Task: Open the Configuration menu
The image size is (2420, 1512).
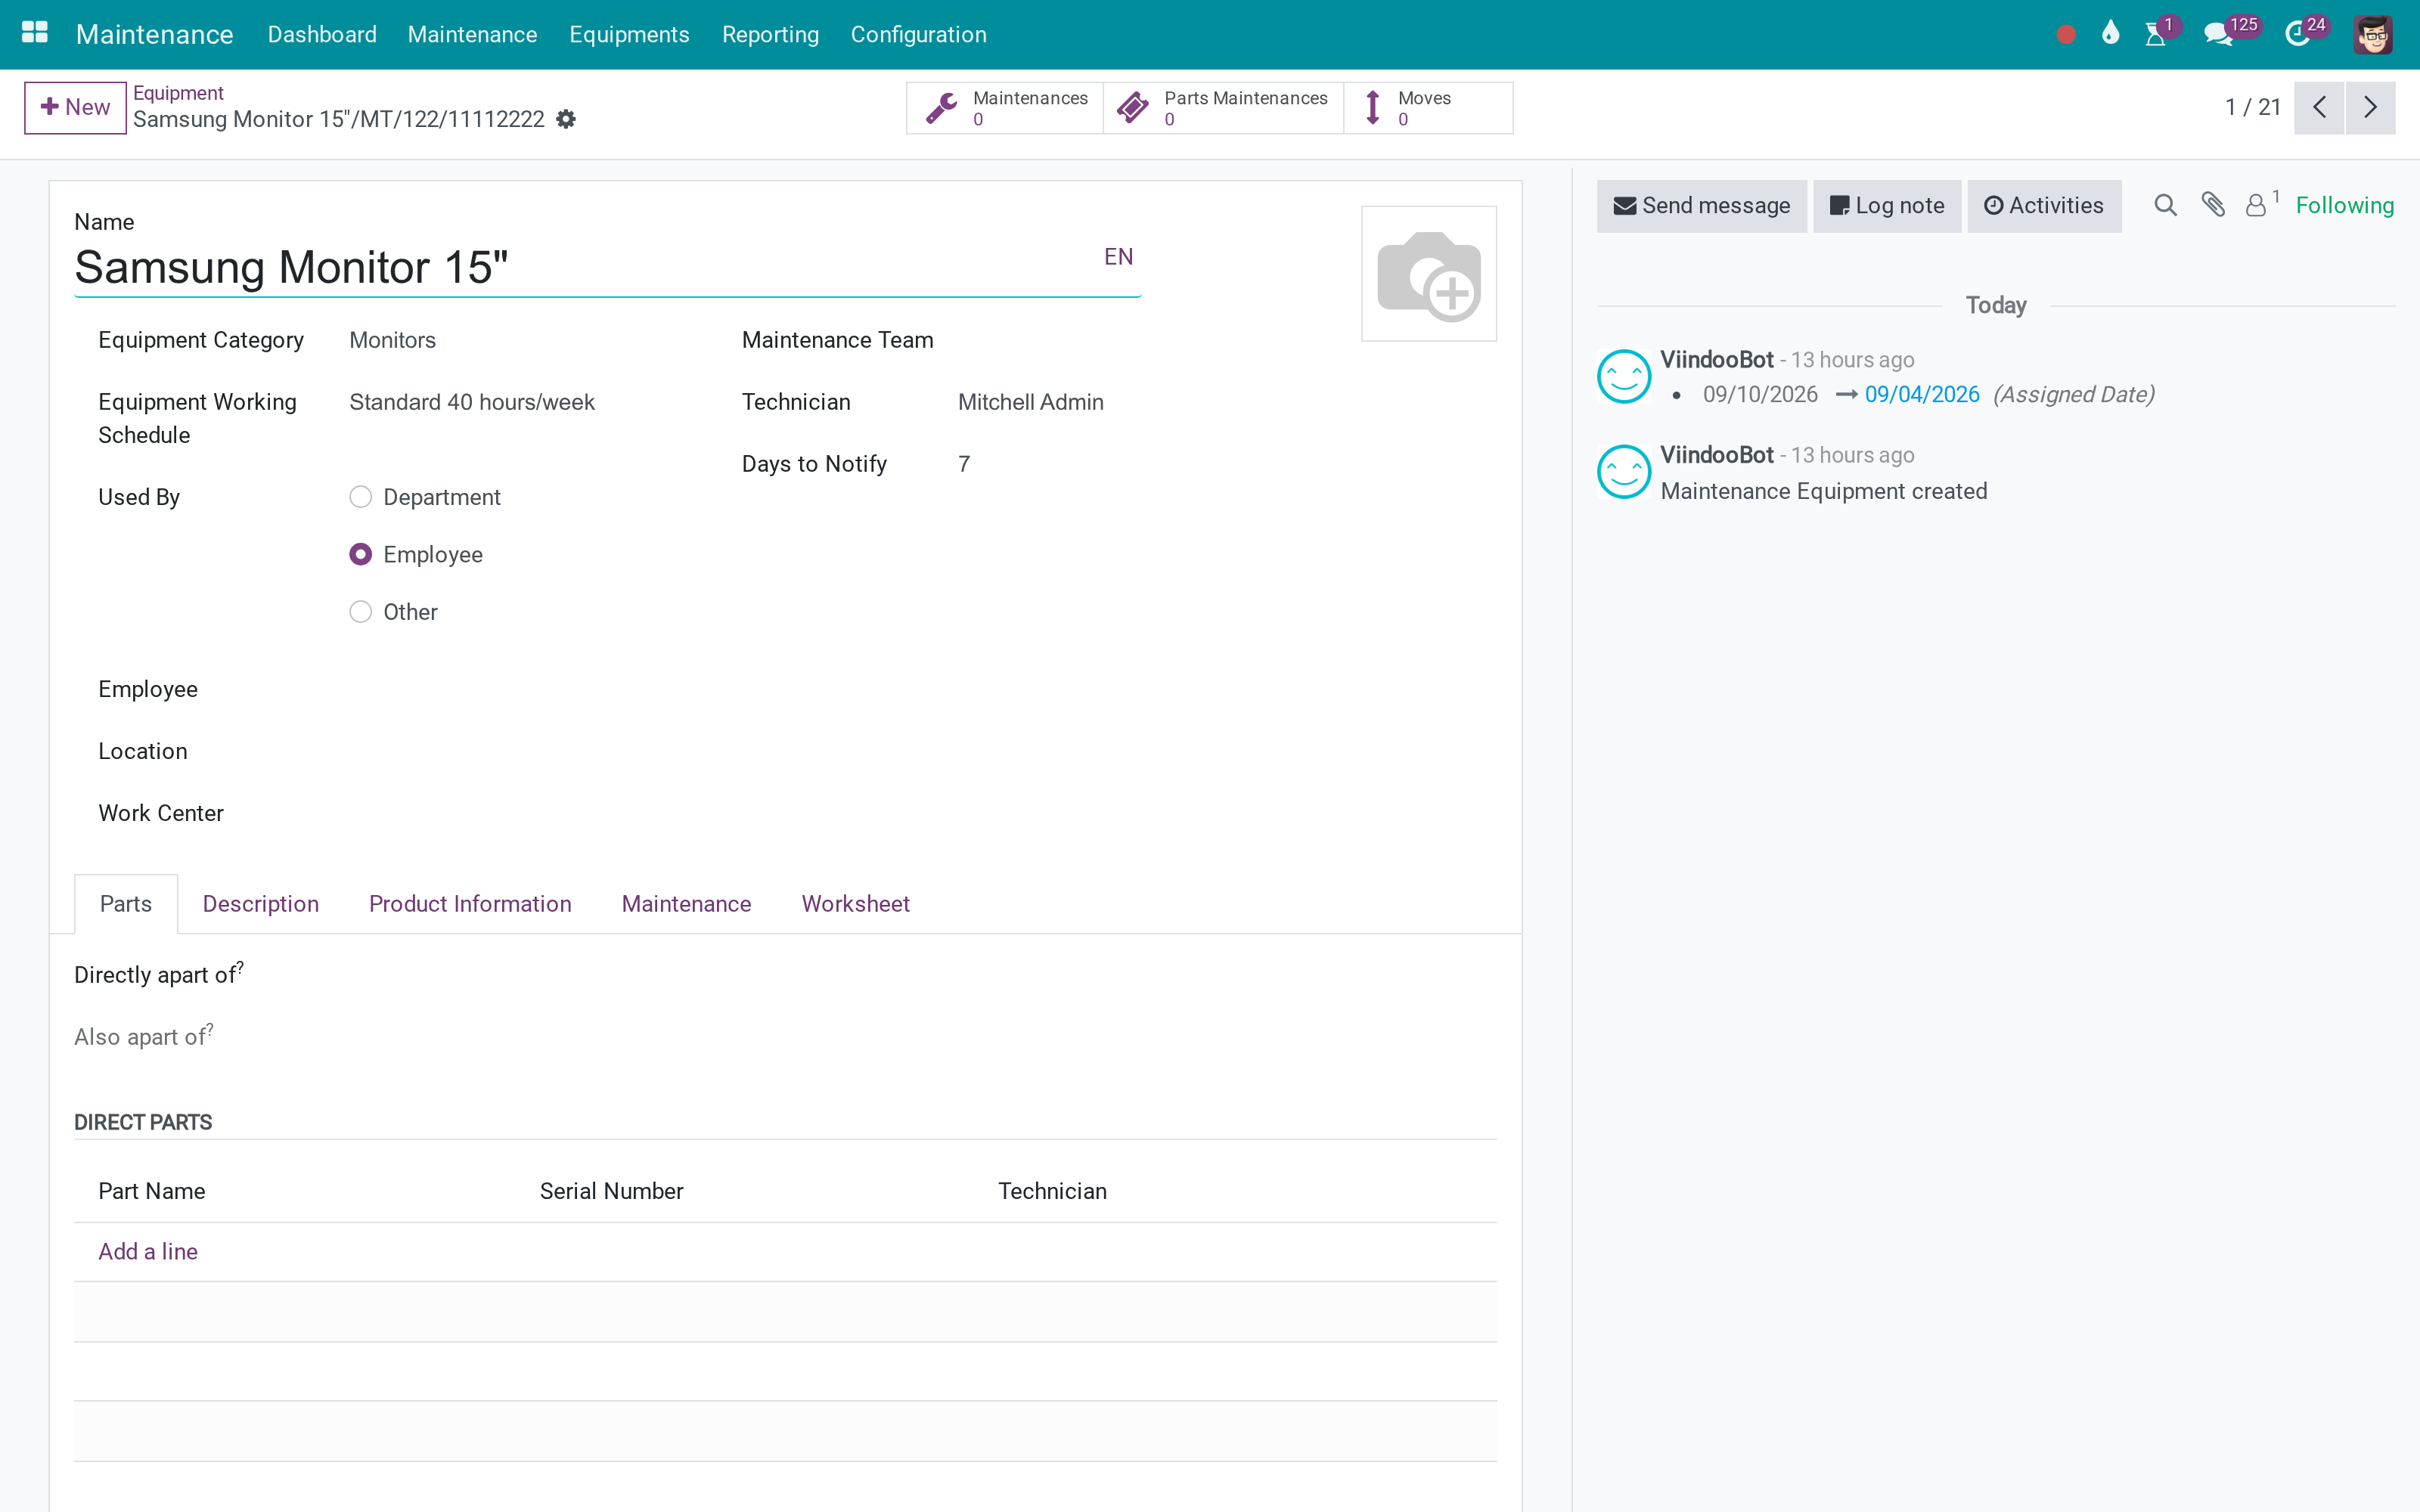Action: pos(918,34)
